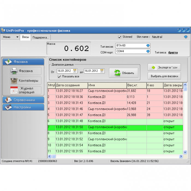
Task: Click the Масса 0.602 weight display
Action: pos(69,48)
